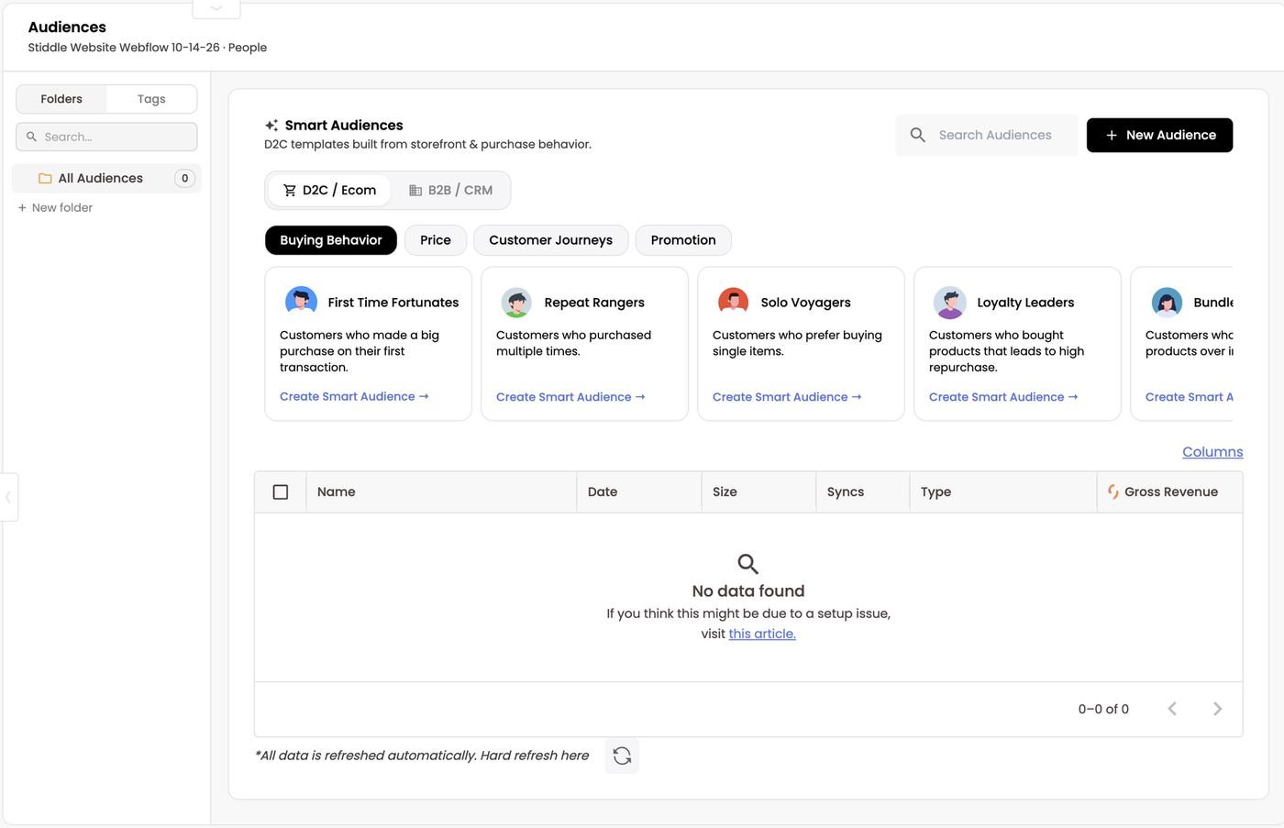1284x828 pixels.
Task: Select the Promotion category
Action: 683,240
